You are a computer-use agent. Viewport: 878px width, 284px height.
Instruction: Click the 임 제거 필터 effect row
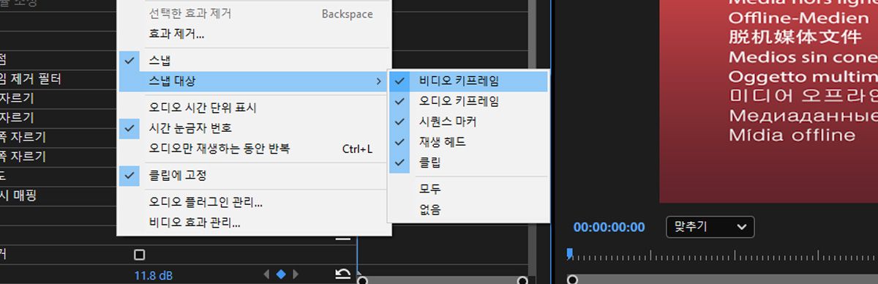tap(59, 78)
